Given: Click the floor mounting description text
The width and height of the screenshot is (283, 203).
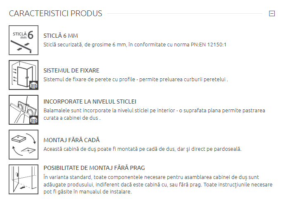Looking at the screenshot, I should [142, 149].
